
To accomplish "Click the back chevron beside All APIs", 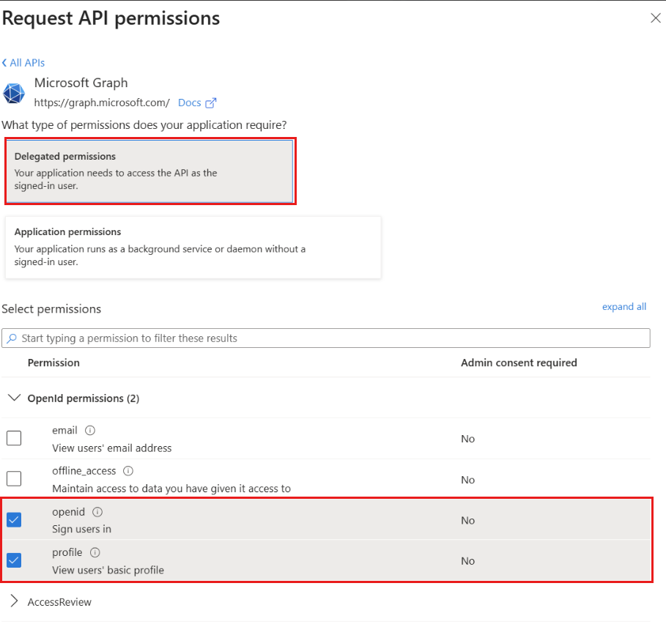I will point(6,62).
